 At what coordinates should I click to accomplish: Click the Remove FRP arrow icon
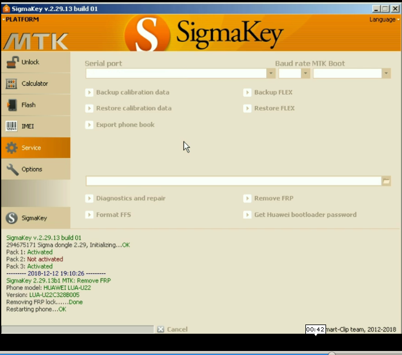click(247, 199)
